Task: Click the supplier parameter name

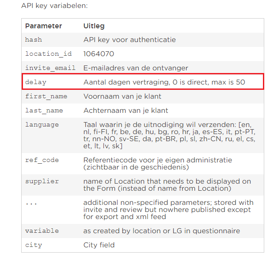Action: 42,181
